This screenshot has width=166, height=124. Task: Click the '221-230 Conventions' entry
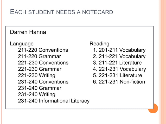(x=43, y=63)
